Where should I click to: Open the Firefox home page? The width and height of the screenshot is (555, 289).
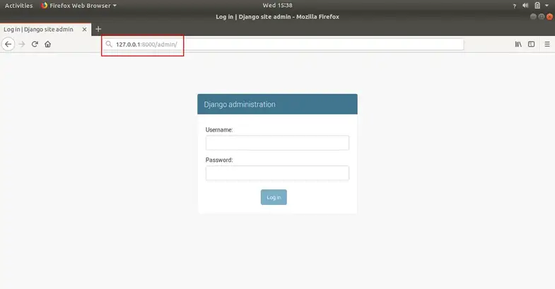click(x=48, y=45)
